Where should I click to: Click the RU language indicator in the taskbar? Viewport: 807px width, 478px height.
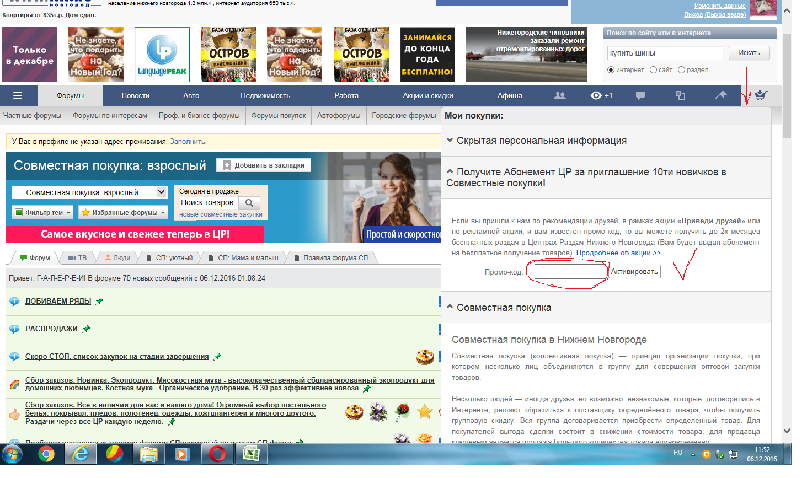click(x=678, y=453)
